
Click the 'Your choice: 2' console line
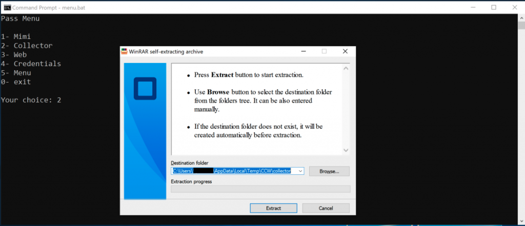coord(31,100)
